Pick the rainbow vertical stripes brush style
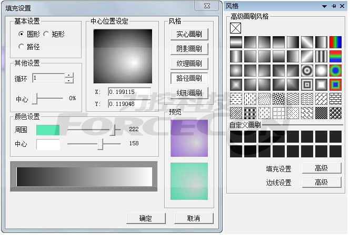This screenshot has width=350, height=235. coord(335,42)
